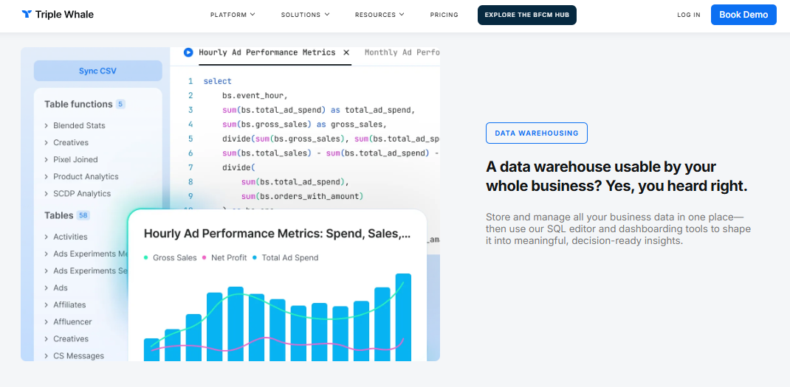Expand the Activities table
The image size is (790, 387).
pos(66,237)
